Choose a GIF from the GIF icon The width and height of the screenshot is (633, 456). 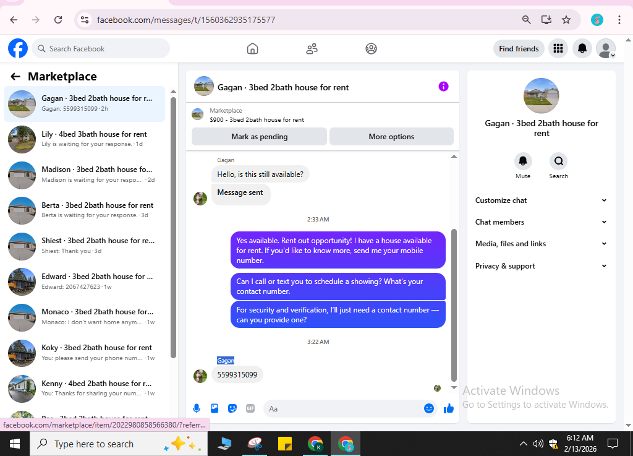point(250,408)
